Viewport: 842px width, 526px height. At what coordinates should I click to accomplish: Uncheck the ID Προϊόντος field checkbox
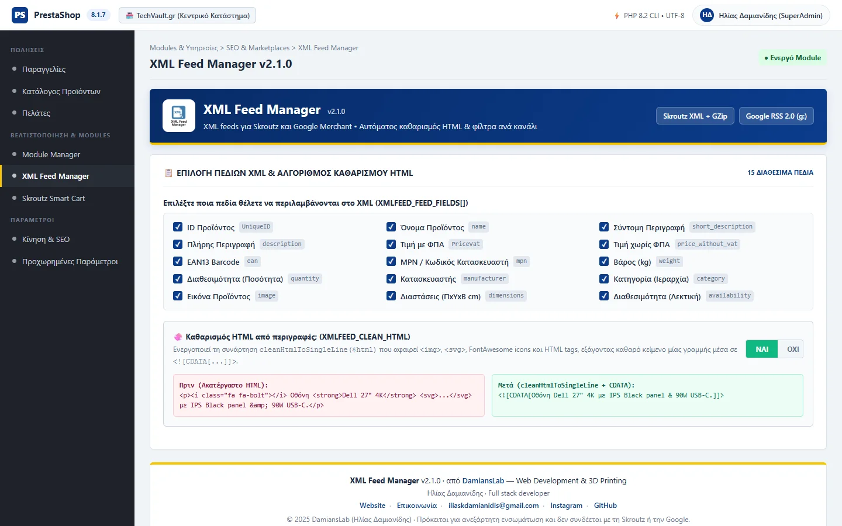pos(178,227)
